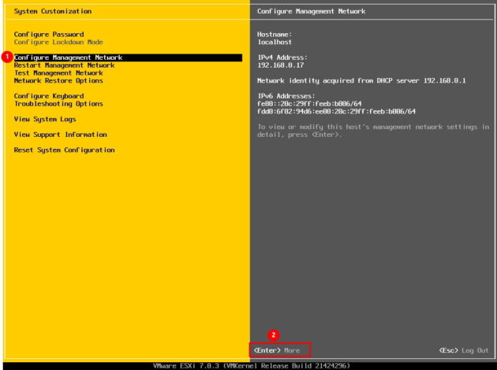Screen dimensions: 497x370
Task: Click the localhost hostname value
Action: [275, 42]
